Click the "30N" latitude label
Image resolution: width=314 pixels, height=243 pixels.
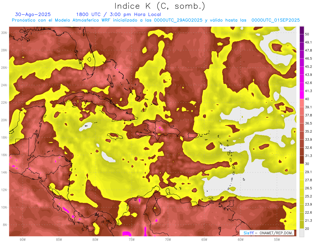(4, 33)
